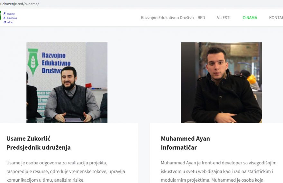Click the green pen logo in Usame's photo
The width and height of the screenshot is (283, 183).
(33, 62)
